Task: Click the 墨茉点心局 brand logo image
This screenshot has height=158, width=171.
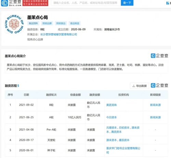Action: [x=14, y=25]
